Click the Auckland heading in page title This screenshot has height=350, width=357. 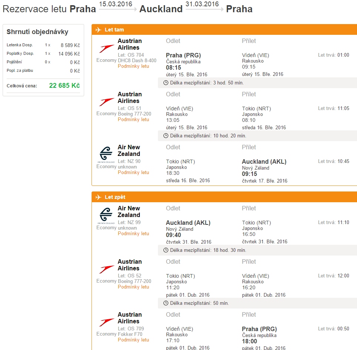[x=161, y=9]
